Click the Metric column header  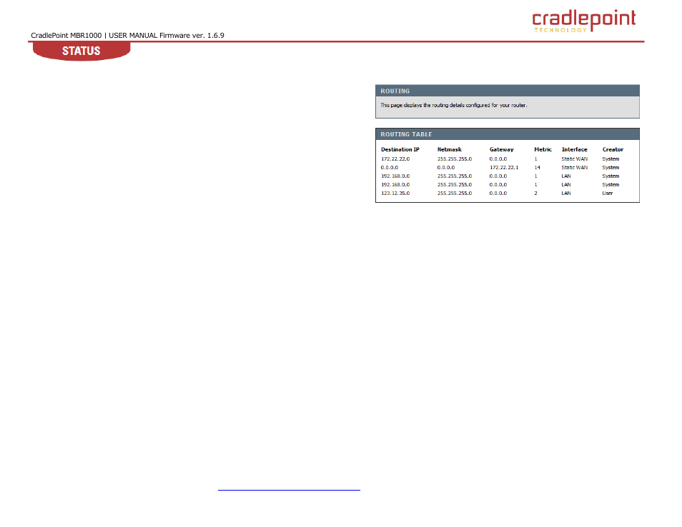(x=543, y=149)
